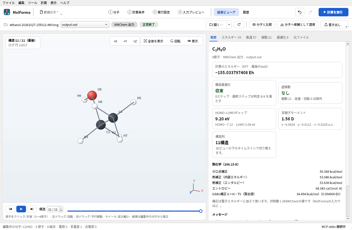The height and width of the screenshot is (230, 352).
Task: Jump to the first structure in the timeline
Action: pyautogui.click(x=10, y=209)
